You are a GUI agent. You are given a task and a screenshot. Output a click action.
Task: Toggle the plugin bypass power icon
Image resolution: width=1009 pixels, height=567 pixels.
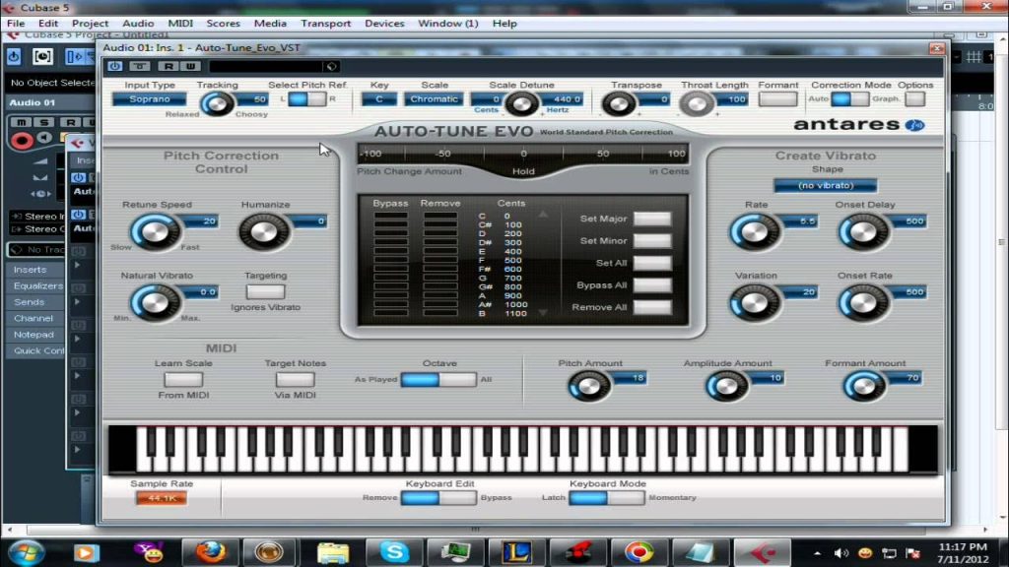point(116,66)
